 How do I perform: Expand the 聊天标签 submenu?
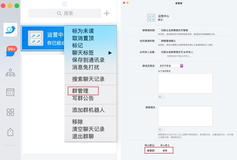[x=90, y=52]
